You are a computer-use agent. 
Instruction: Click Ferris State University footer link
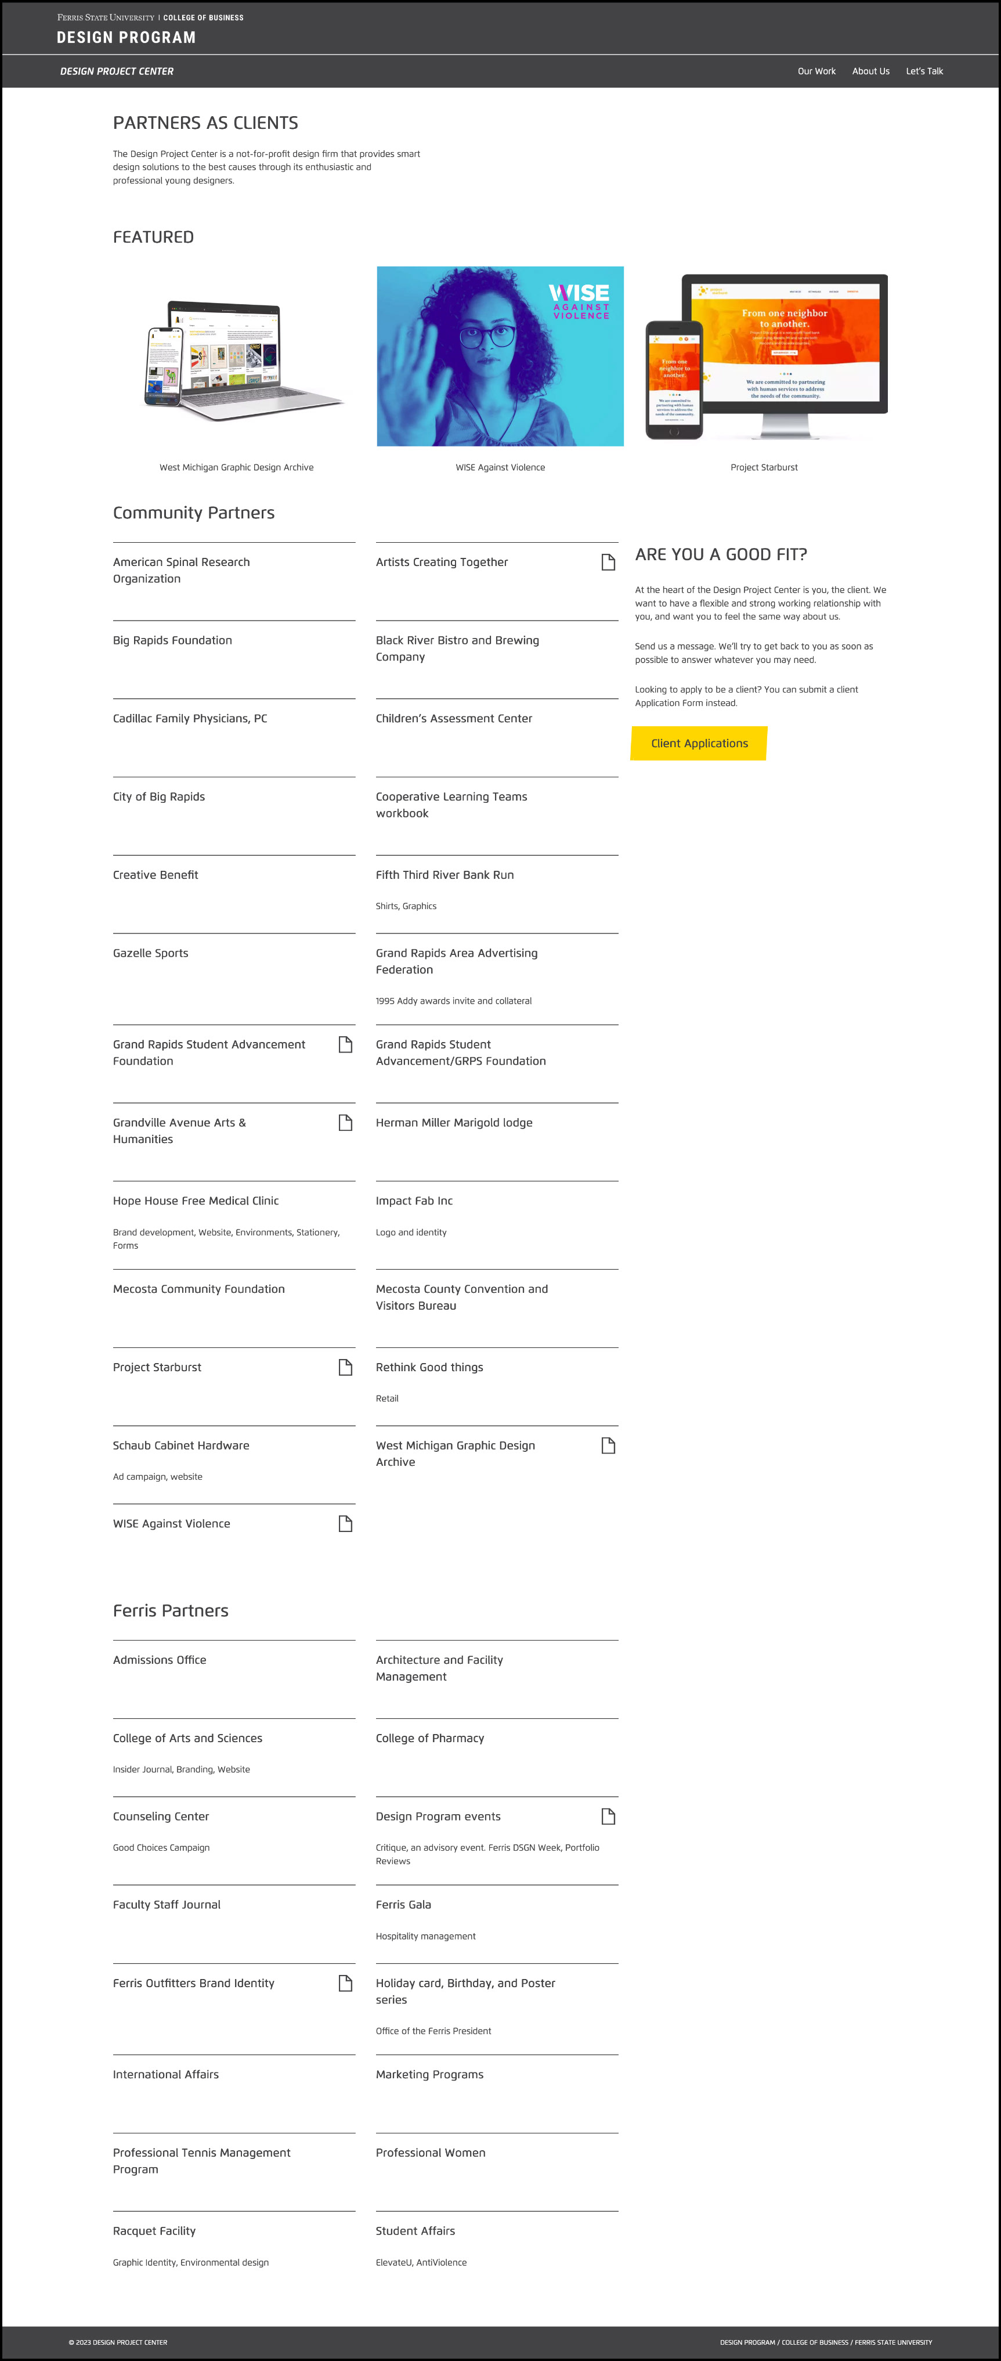coord(893,2342)
